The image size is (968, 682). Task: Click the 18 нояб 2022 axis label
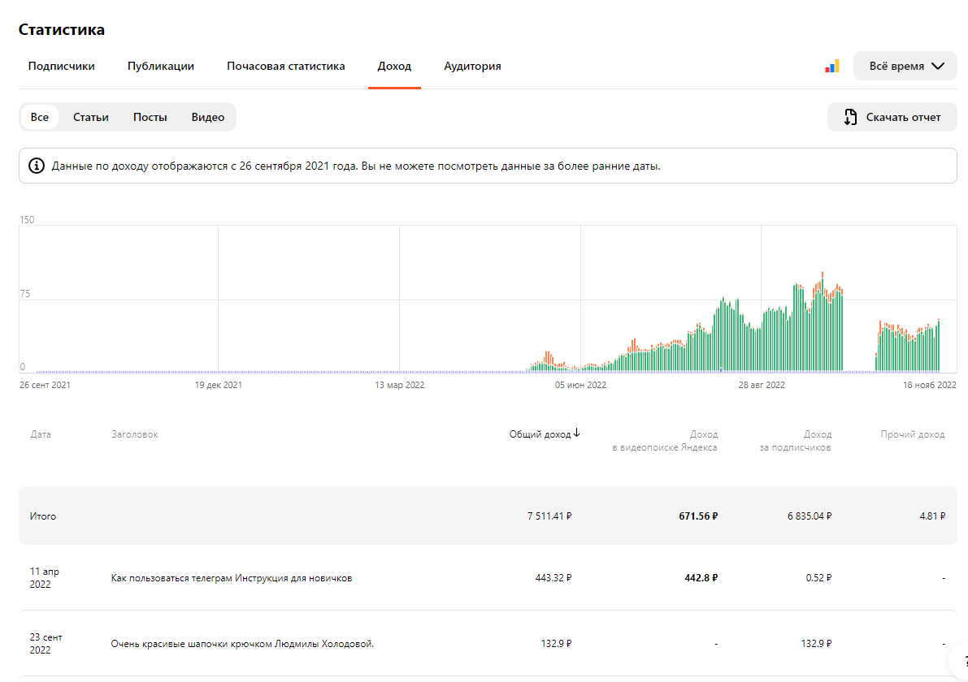(x=929, y=385)
